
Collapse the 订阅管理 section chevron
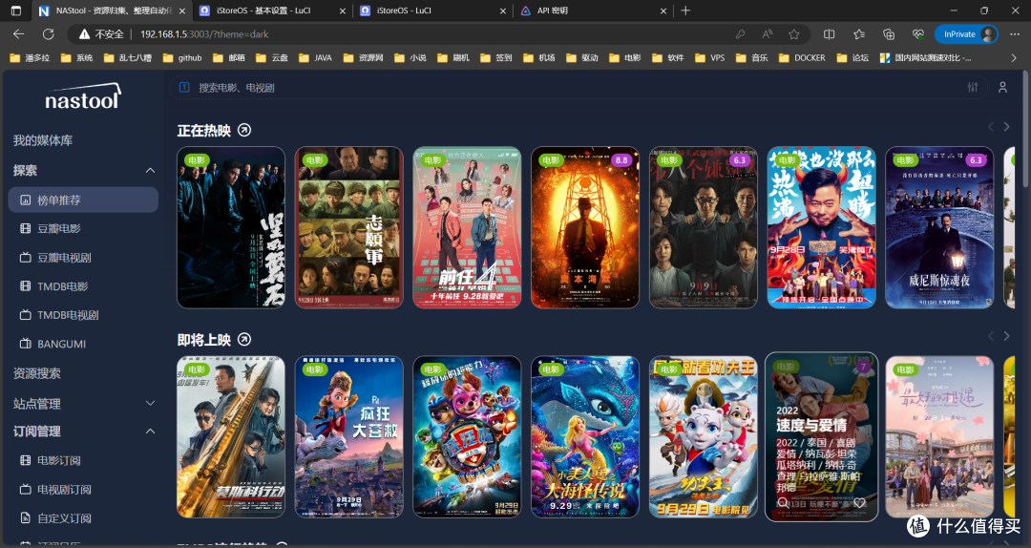tap(150, 432)
